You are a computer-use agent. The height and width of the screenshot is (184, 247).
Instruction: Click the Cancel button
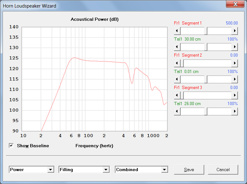(223, 170)
